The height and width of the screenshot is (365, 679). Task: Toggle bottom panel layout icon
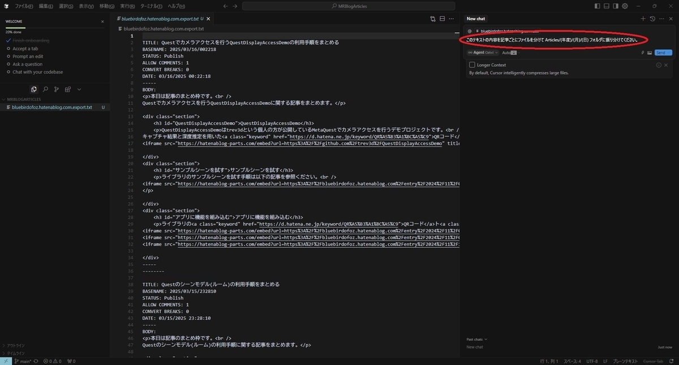[x=607, y=6]
